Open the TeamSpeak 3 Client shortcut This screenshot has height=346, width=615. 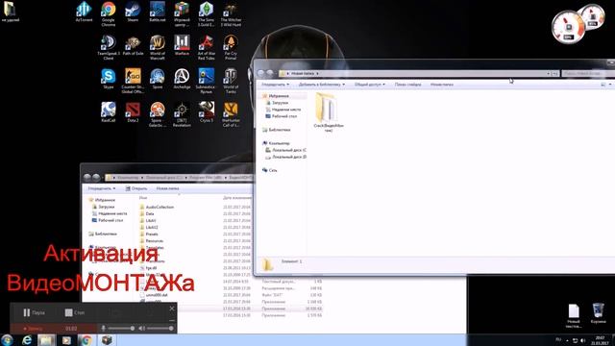click(109, 47)
